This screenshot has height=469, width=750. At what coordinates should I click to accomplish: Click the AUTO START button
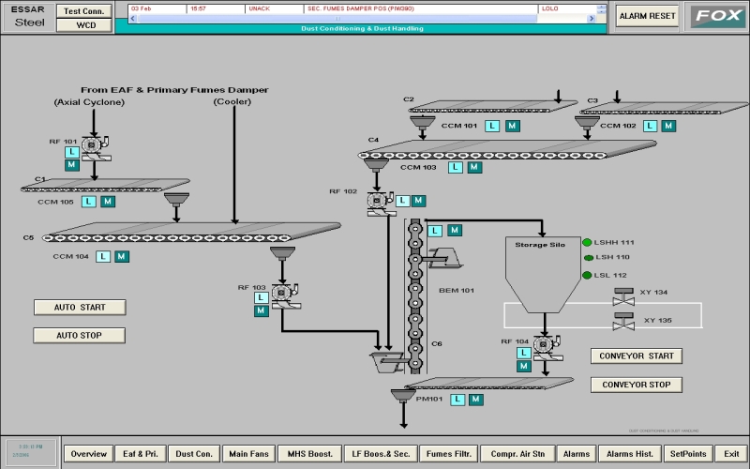tap(80, 308)
